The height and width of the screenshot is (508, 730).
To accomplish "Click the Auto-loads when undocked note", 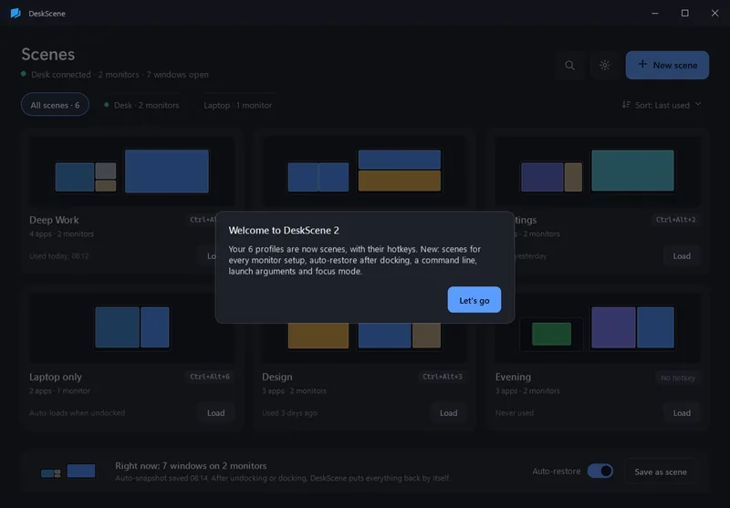I will (77, 412).
